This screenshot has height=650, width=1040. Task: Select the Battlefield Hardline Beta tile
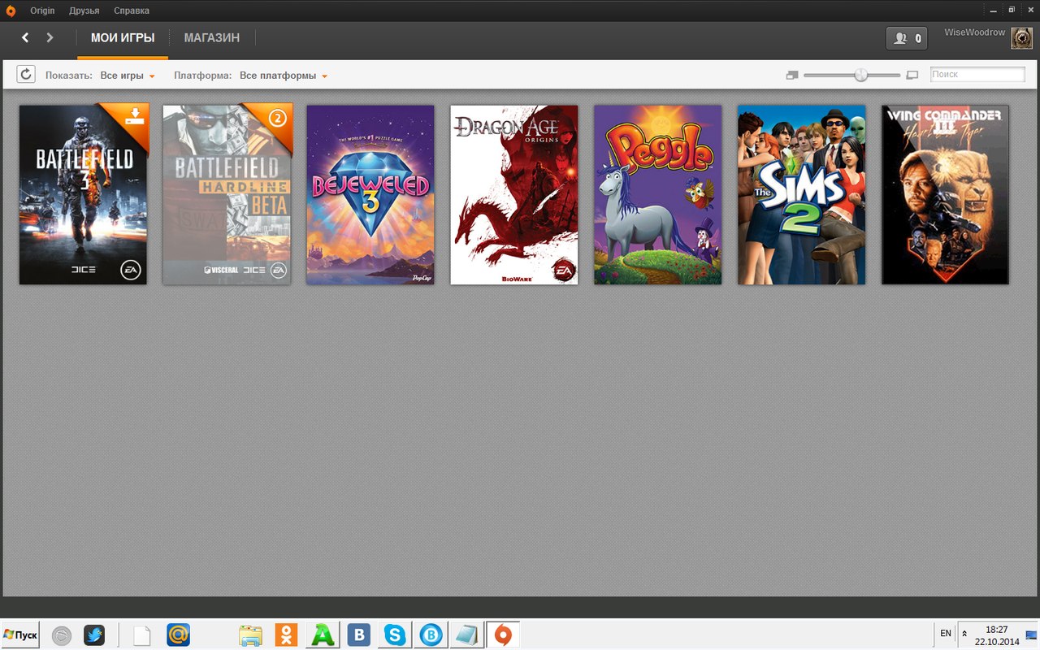[227, 195]
